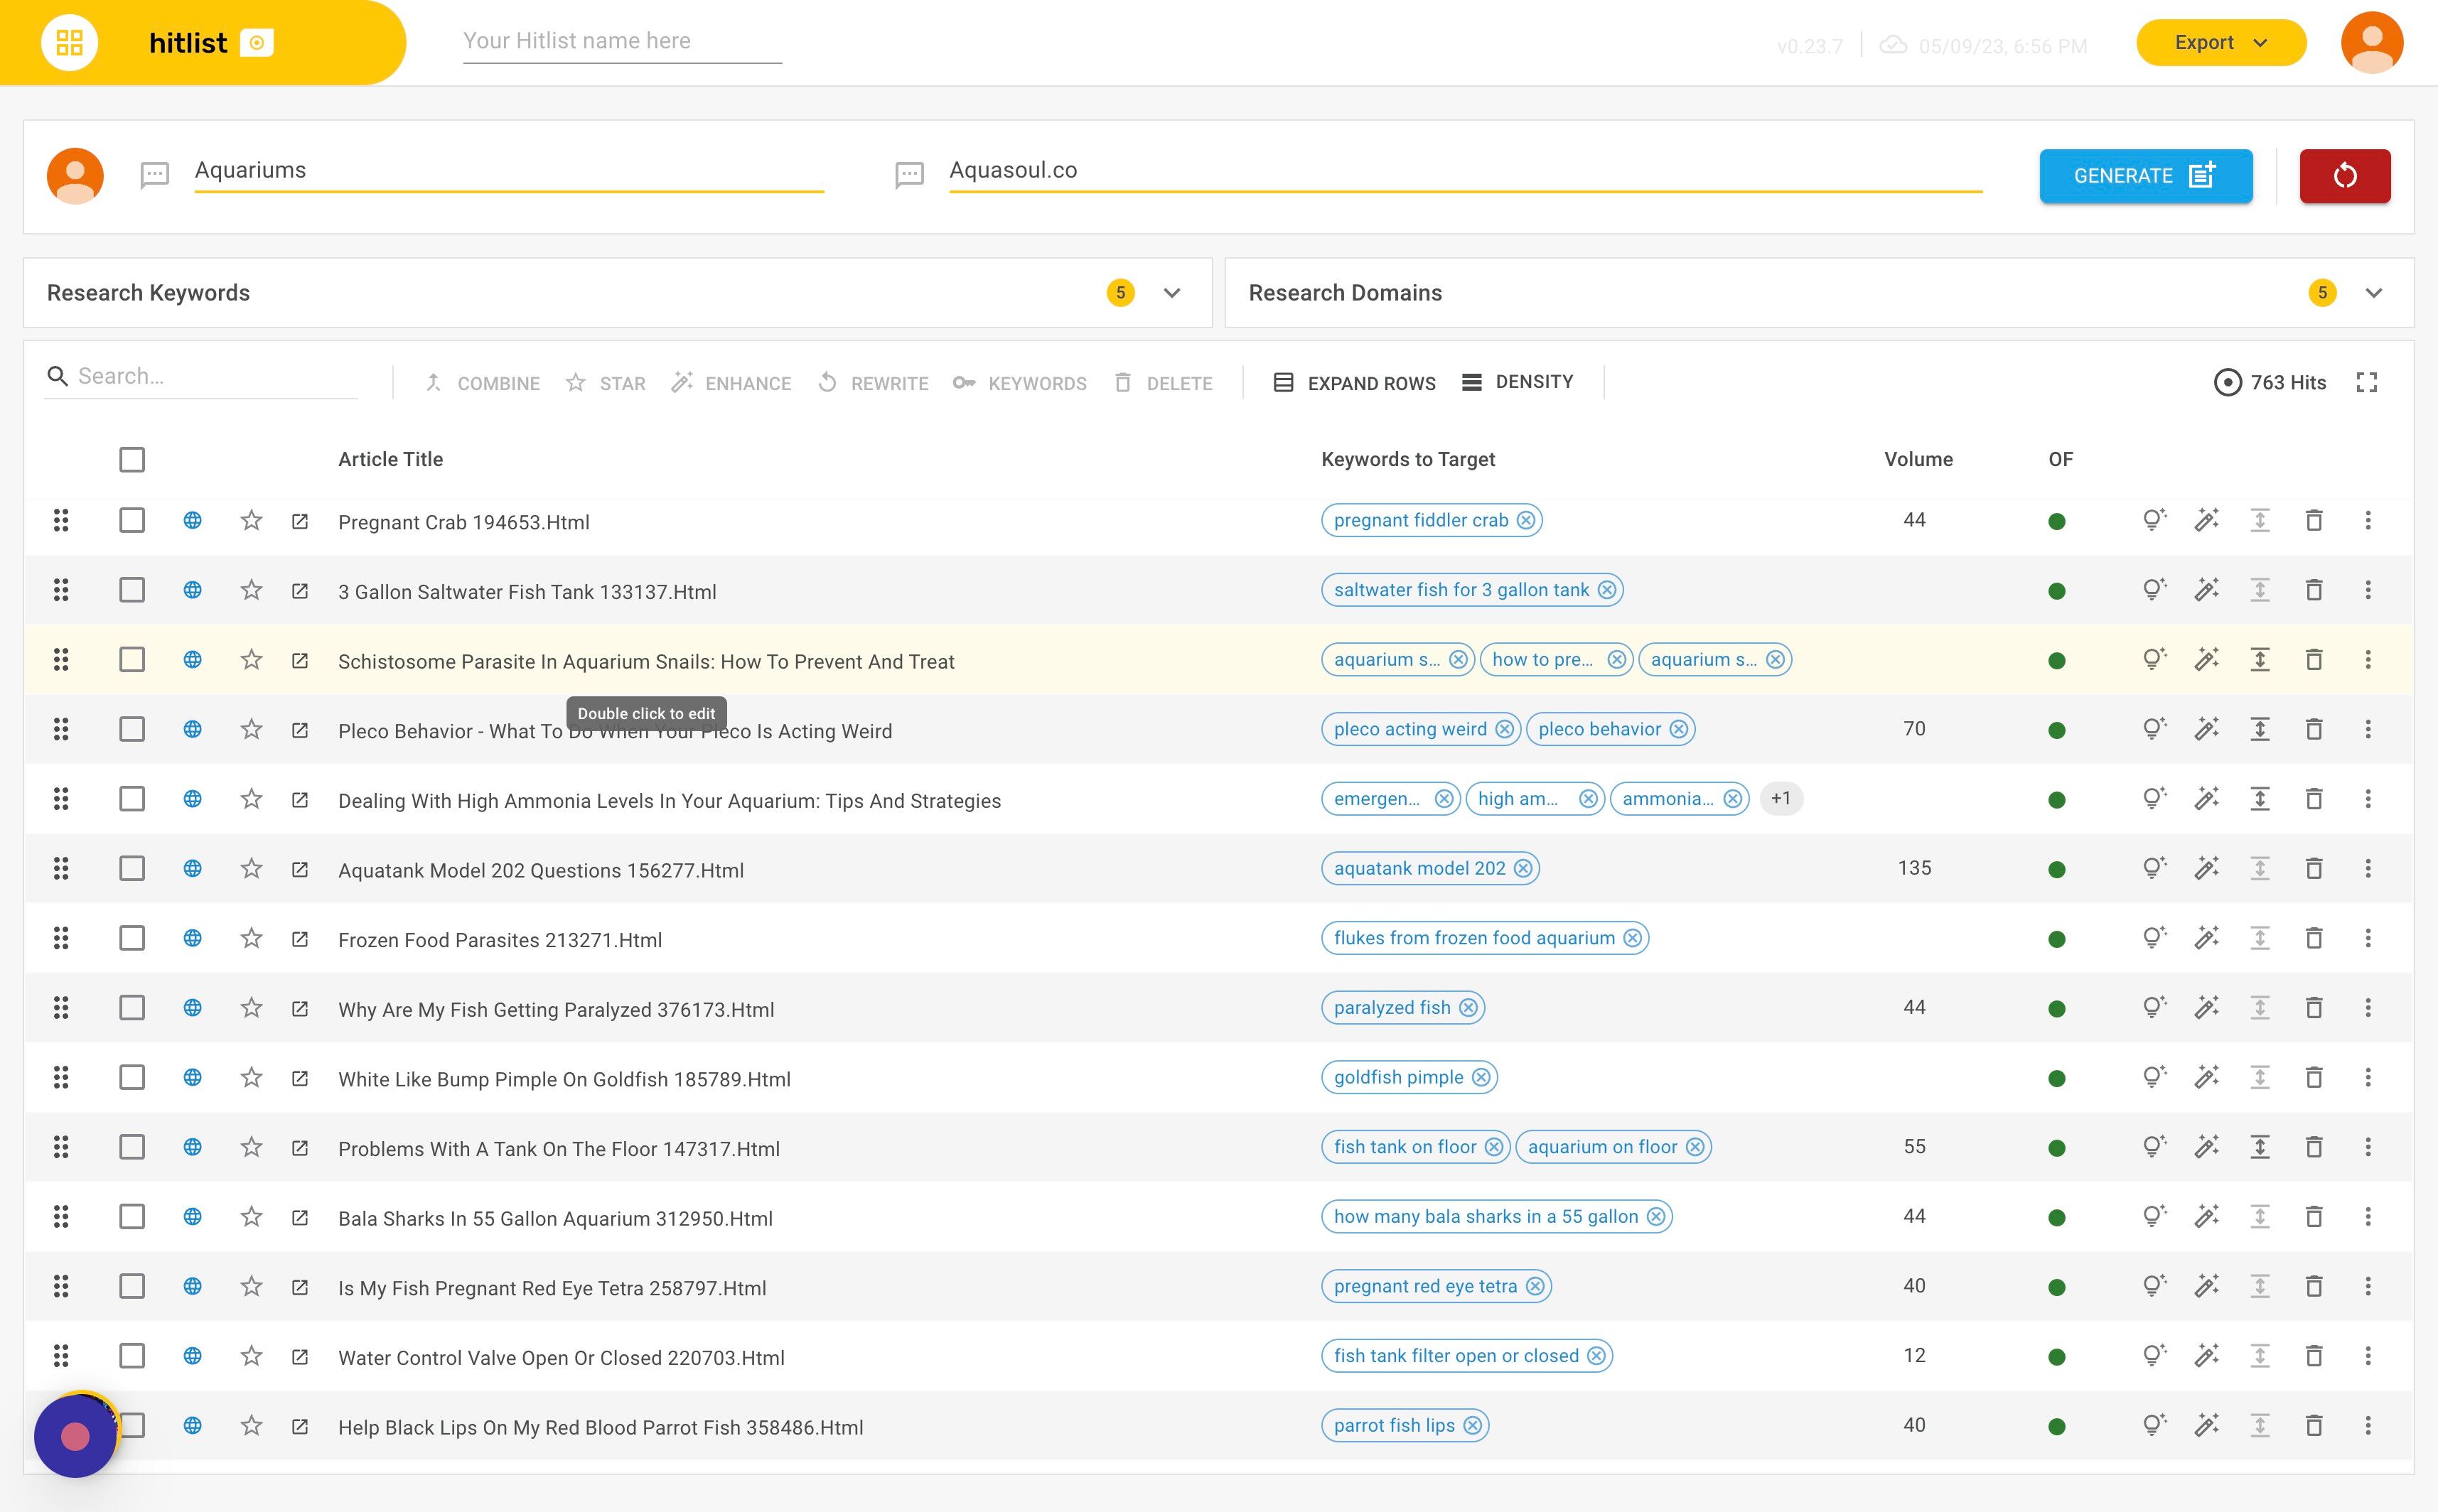The width and height of the screenshot is (2438, 1512).
Task: Focus the Hitlist name input field
Action: point(621,41)
